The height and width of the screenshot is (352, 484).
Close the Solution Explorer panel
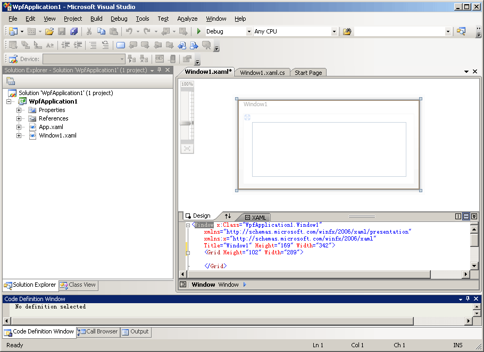pyautogui.click(x=168, y=70)
